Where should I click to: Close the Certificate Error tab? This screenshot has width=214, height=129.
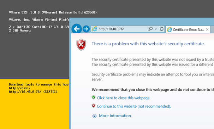point(207,29)
